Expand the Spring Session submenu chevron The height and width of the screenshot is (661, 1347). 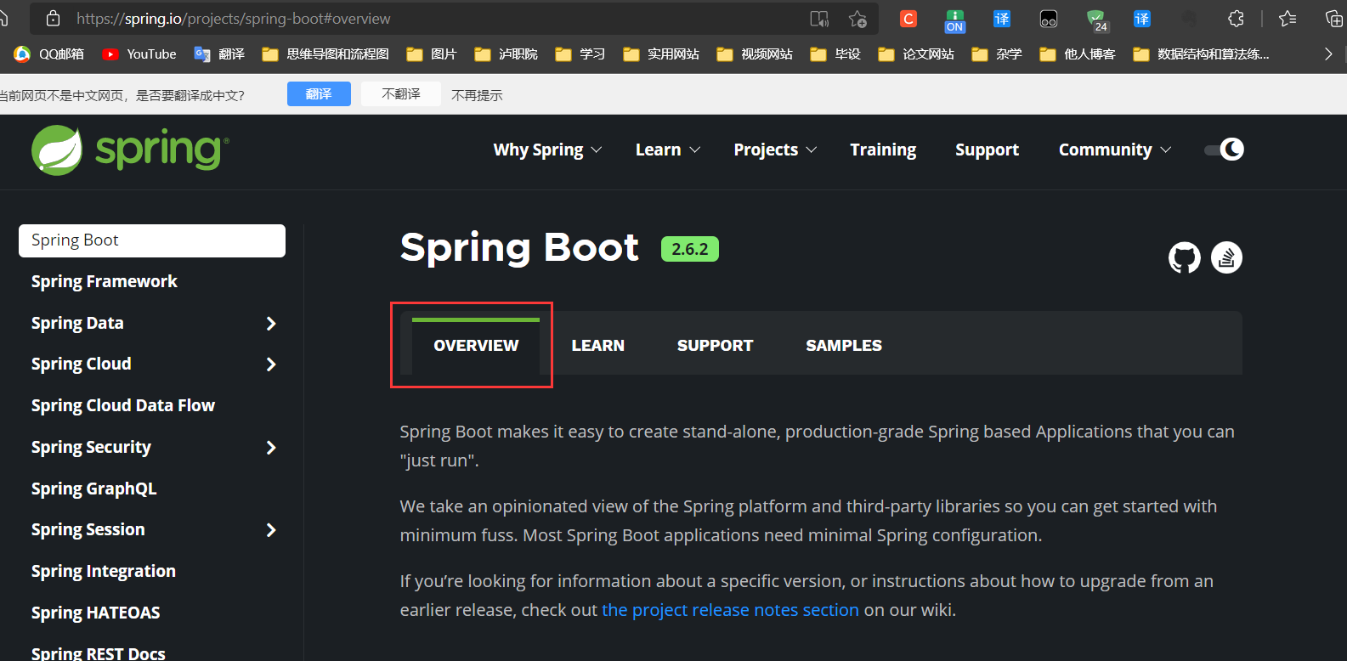tap(271, 530)
